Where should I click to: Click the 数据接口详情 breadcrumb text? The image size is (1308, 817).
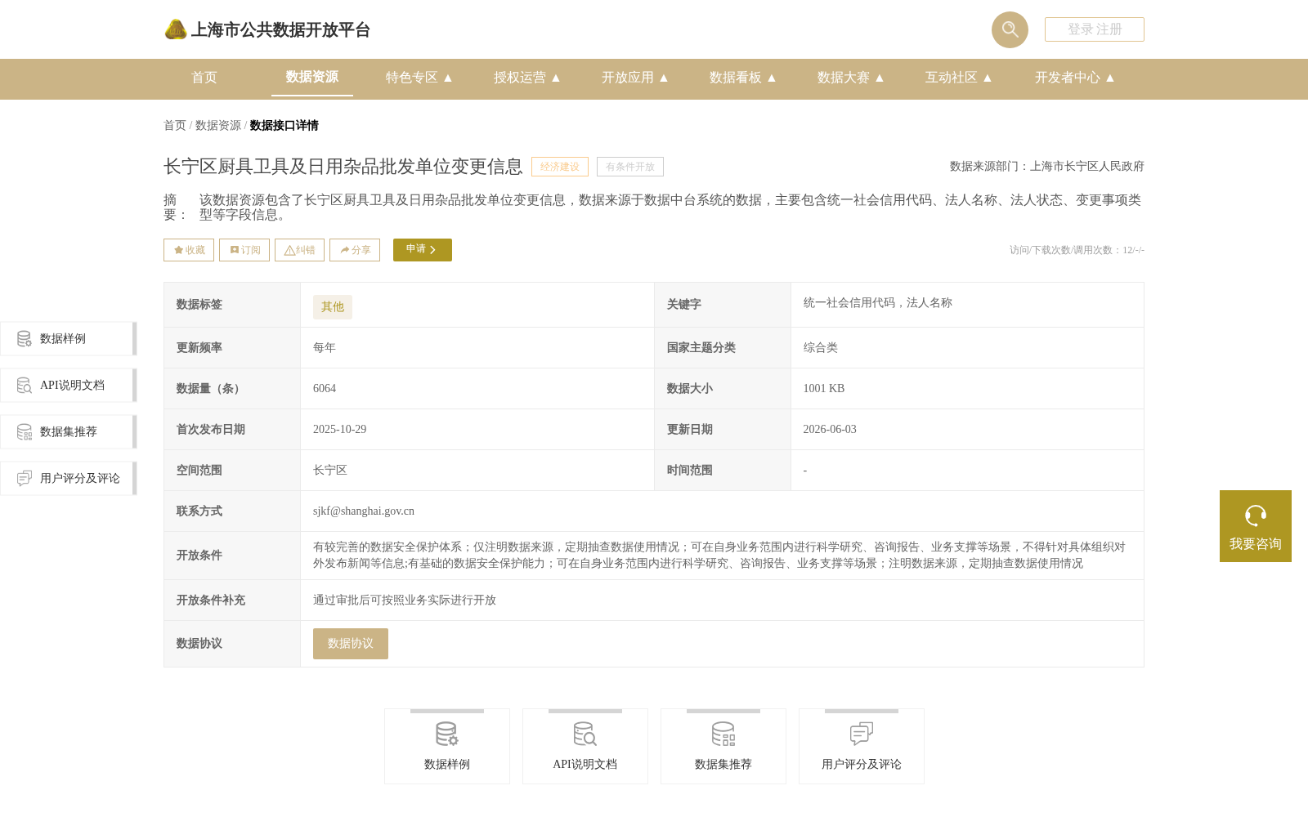point(284,125)
